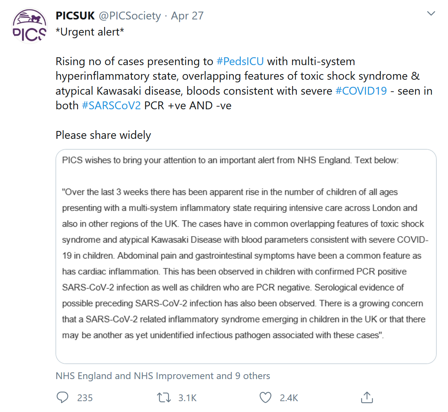Image resolution: width=448 pixels, height=412 pixels.
Task: Like the tweet with heart icon
Action: pyautogui.click(x=265, y=397)
